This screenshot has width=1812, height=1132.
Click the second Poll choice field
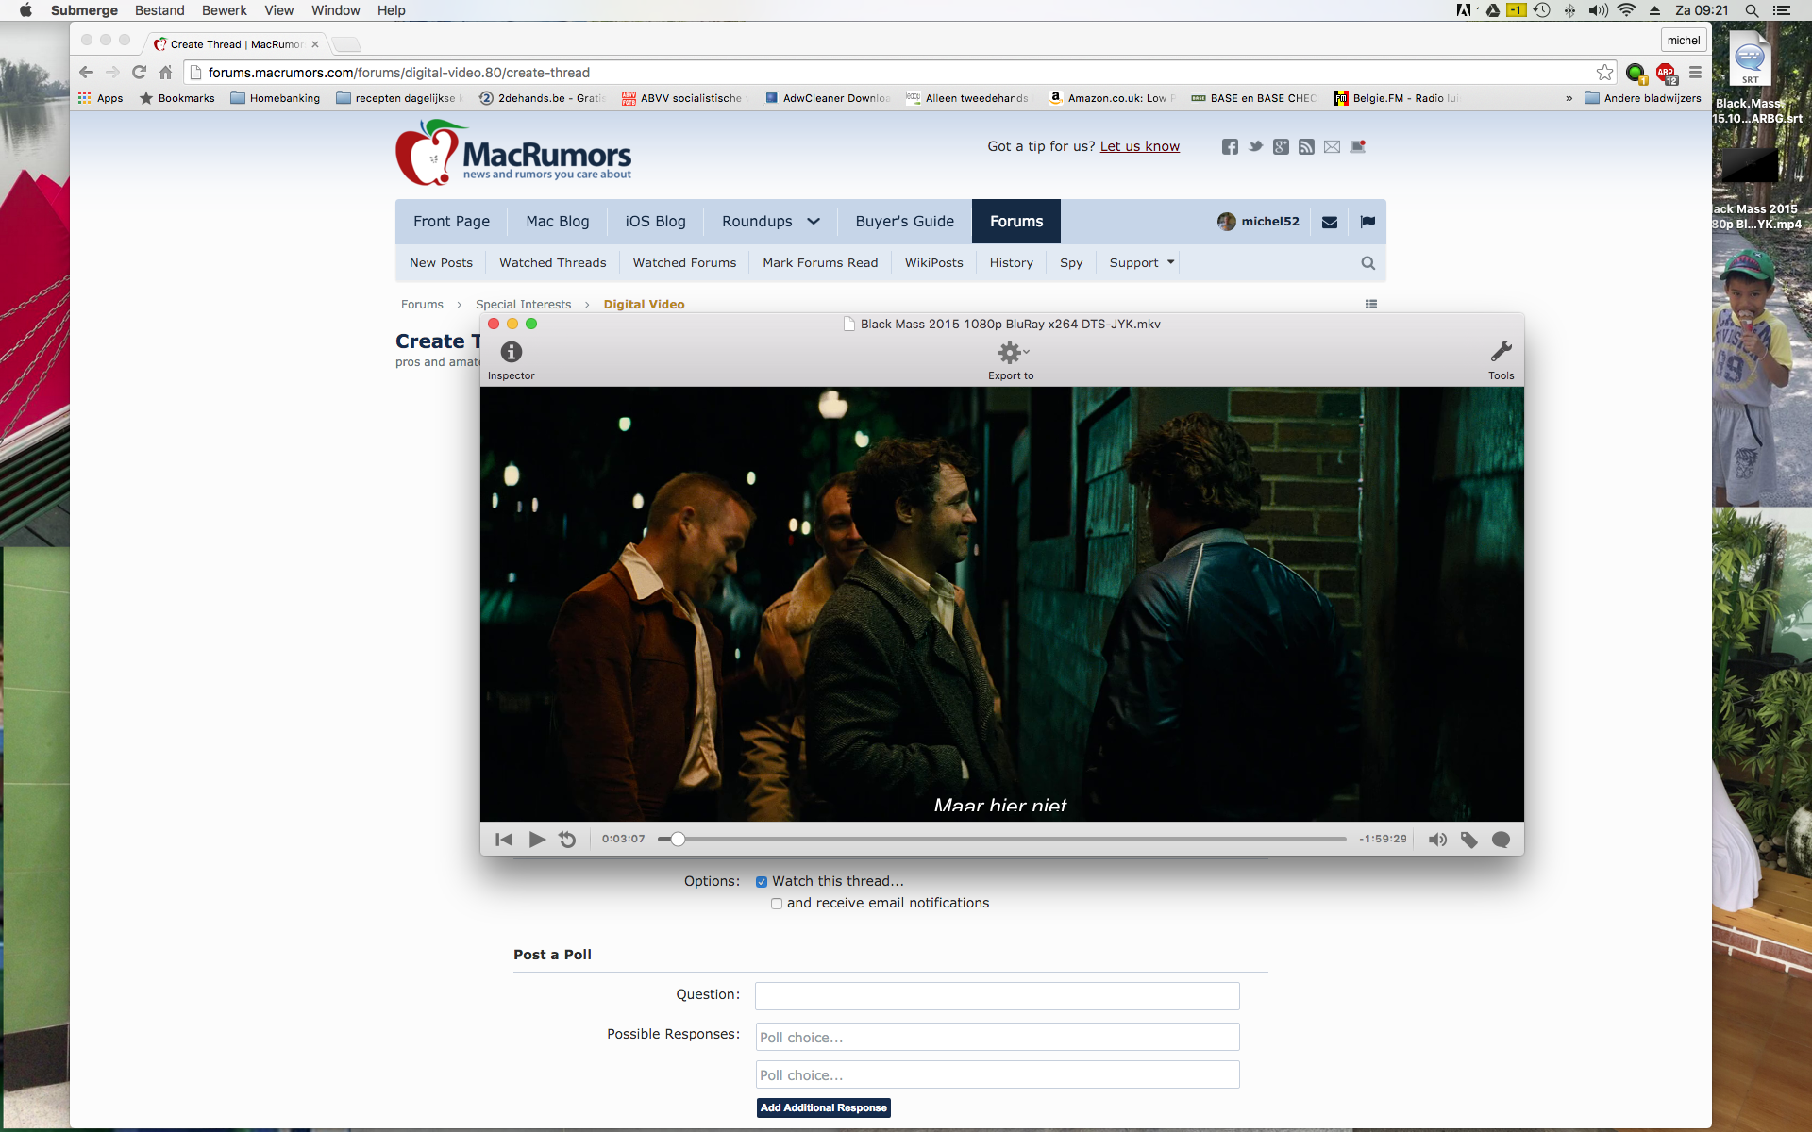click(997, 1074)
